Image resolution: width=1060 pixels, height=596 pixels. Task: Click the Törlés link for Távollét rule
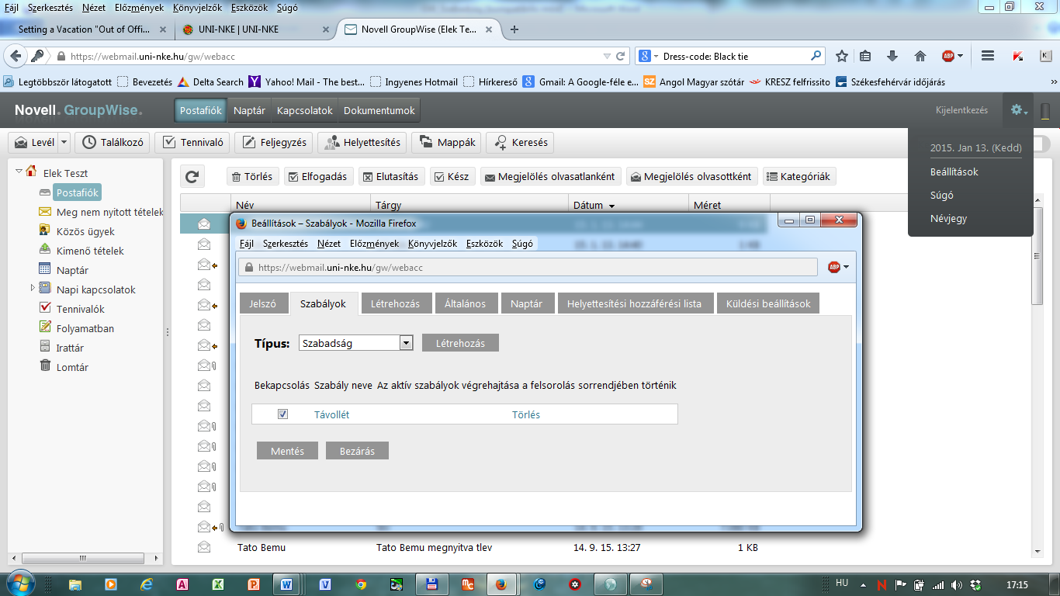[526, 414]
